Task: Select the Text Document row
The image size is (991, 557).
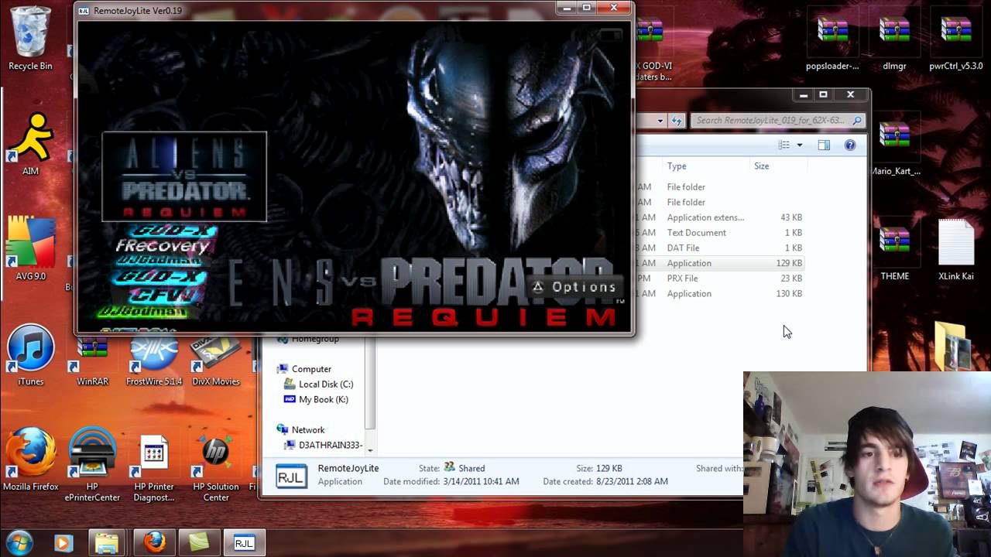Action: pyautogui.click(x=720, y=232)
